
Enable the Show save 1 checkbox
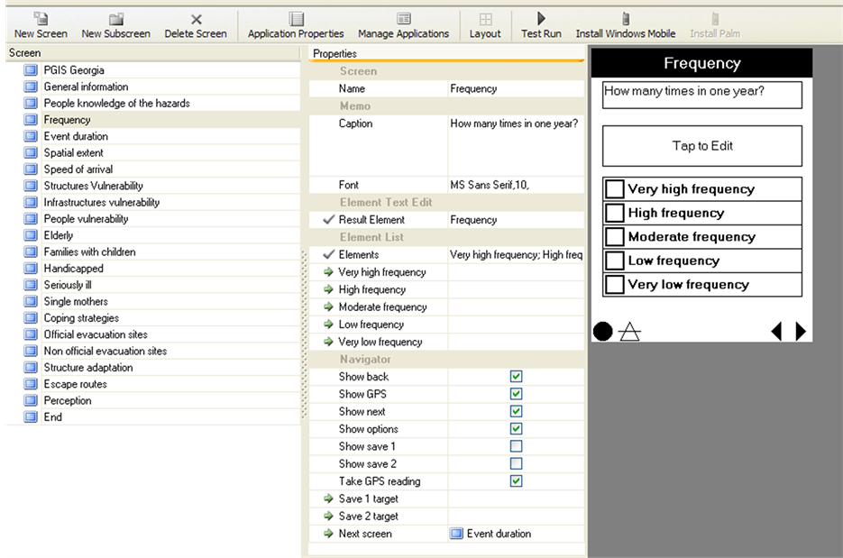pyautogui.click(x=516, y=446)
